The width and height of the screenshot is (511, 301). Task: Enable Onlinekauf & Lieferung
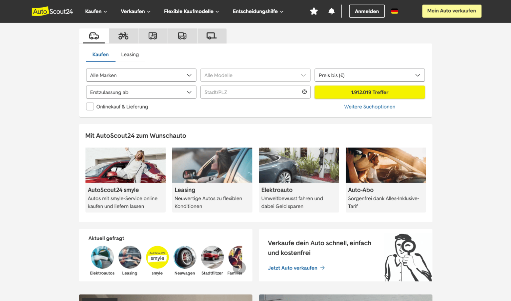(x=90, y=107)
